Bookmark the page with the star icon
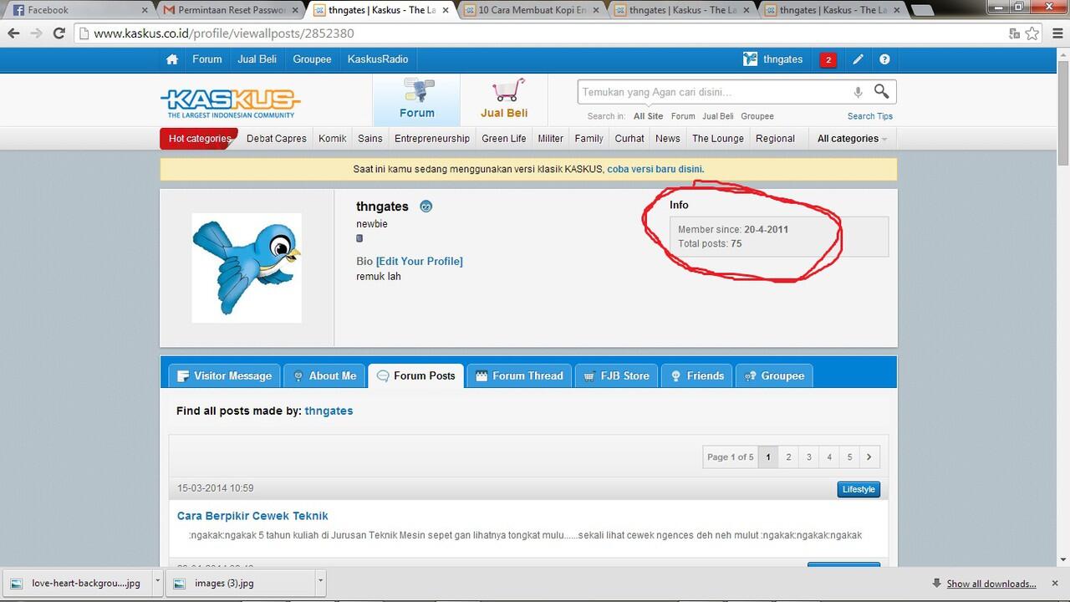 pyautogui.click(x=1032, y=33)
